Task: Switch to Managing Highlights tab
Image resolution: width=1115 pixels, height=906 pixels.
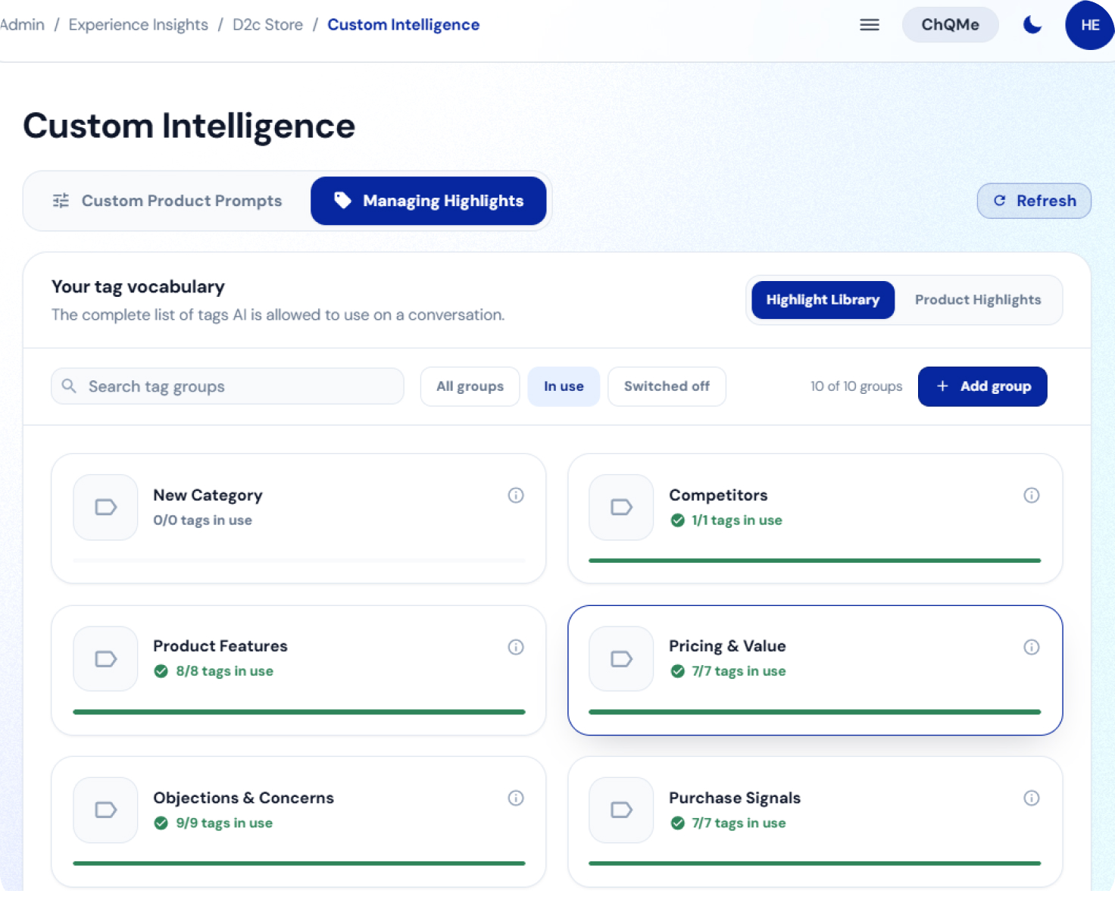Action: [428, 201]
